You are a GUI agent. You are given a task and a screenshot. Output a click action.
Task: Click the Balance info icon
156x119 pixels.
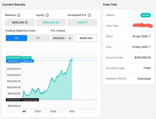click(19, 15)
